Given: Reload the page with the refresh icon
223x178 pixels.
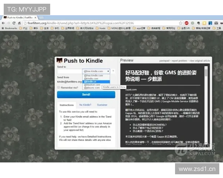Looking at the screenshot, I should [14, 23].
